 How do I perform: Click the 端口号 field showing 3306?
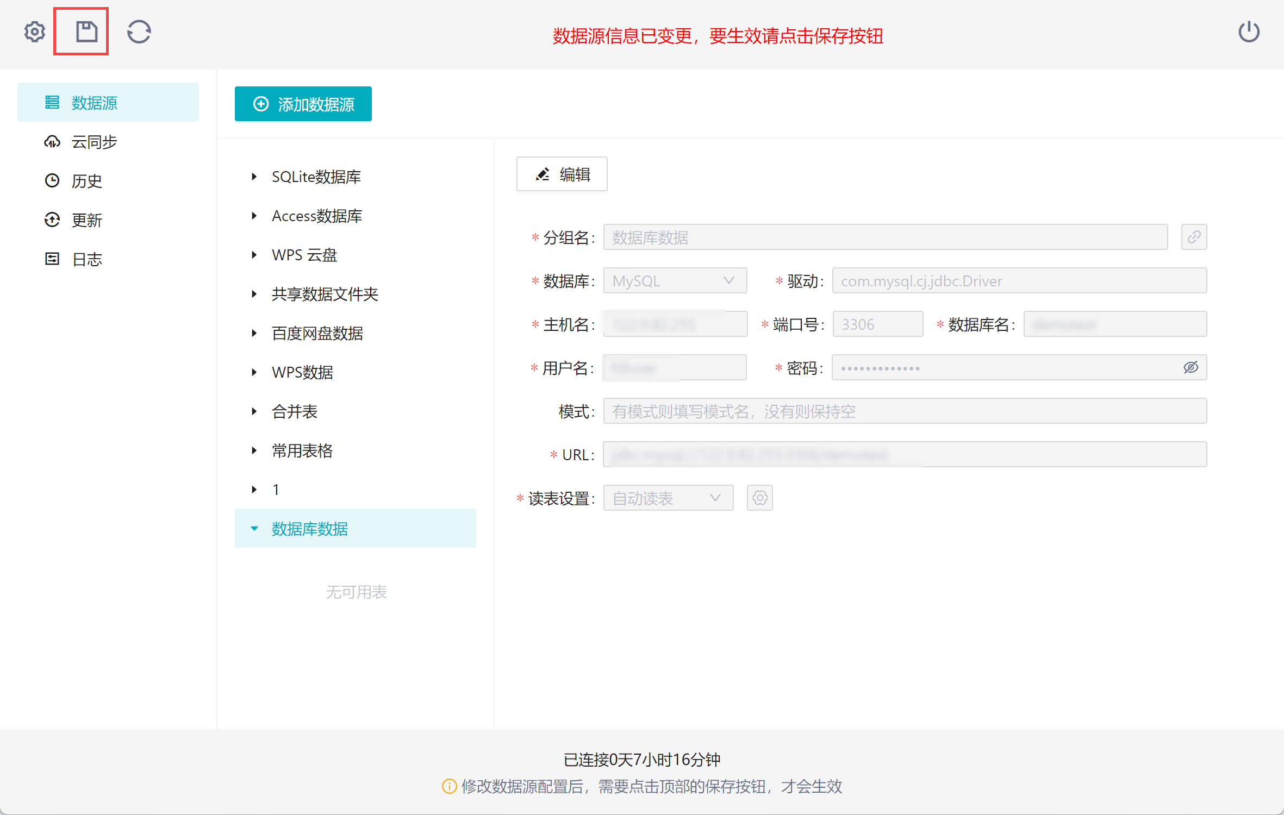[x=878, y=324]
